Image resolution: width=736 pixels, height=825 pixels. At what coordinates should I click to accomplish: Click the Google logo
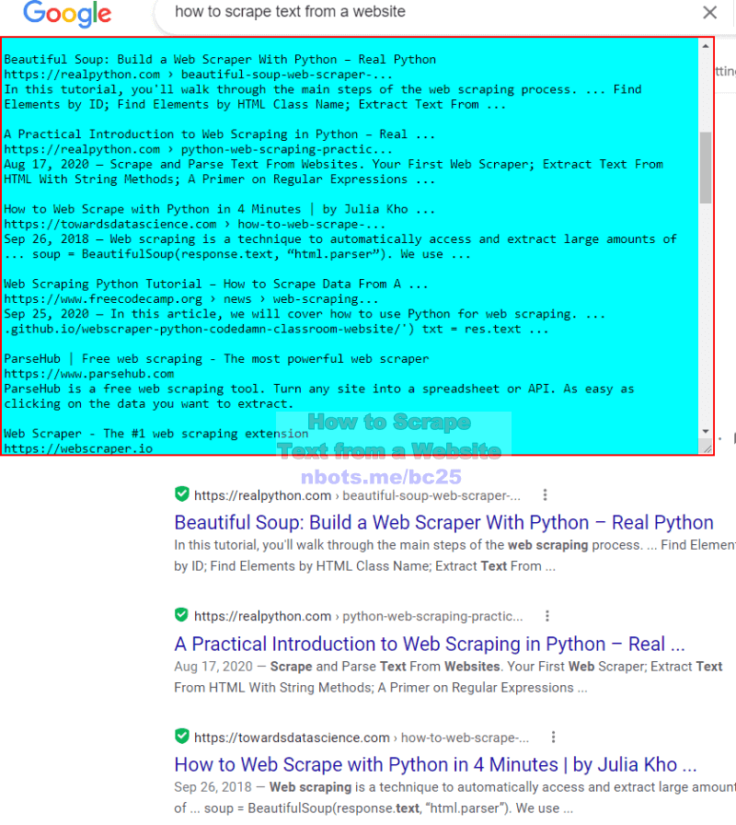tap(67, 14)
